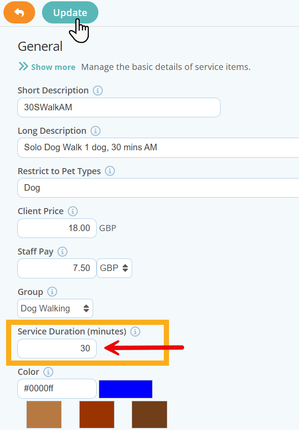This screenshot has width=299, height=430.
Task: Select the light brown color swatch
Action: pyautogui.click(x=44, y=414)
